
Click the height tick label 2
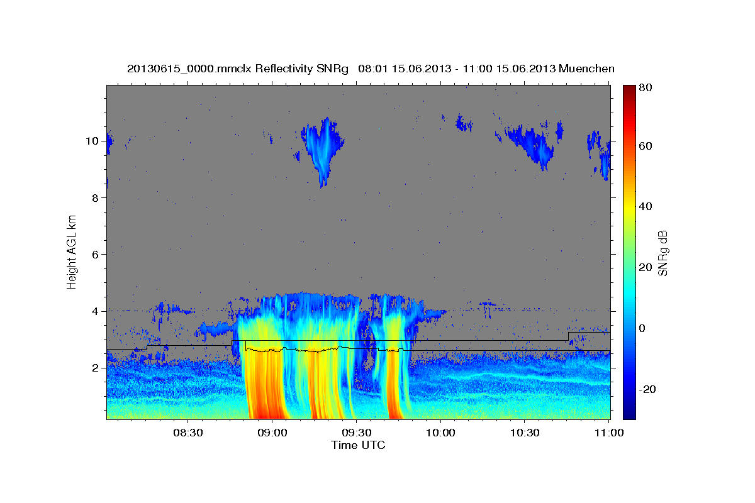coord(94,368)
